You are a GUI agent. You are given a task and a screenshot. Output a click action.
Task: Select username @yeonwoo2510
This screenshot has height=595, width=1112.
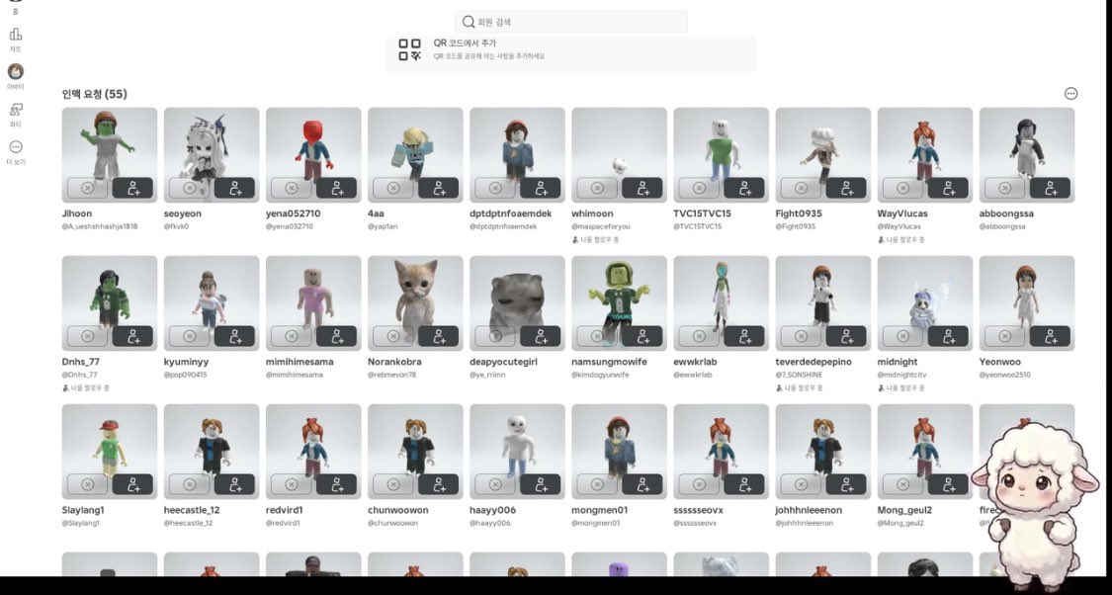(1005, 376)
